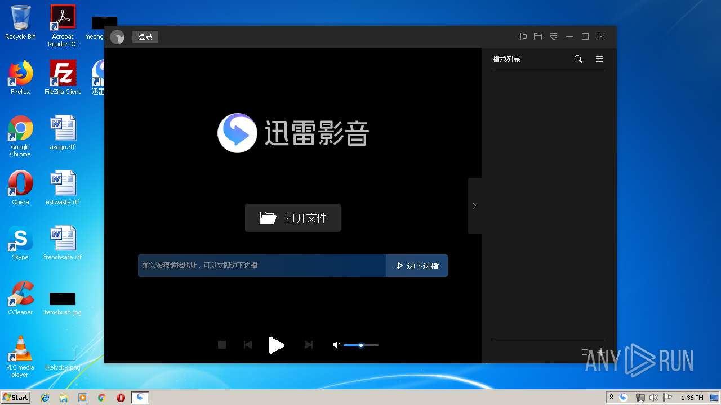721x405 pixels.
Task: Switch to the Xunlei player taskbar button
Action: (x=140, y=398)
